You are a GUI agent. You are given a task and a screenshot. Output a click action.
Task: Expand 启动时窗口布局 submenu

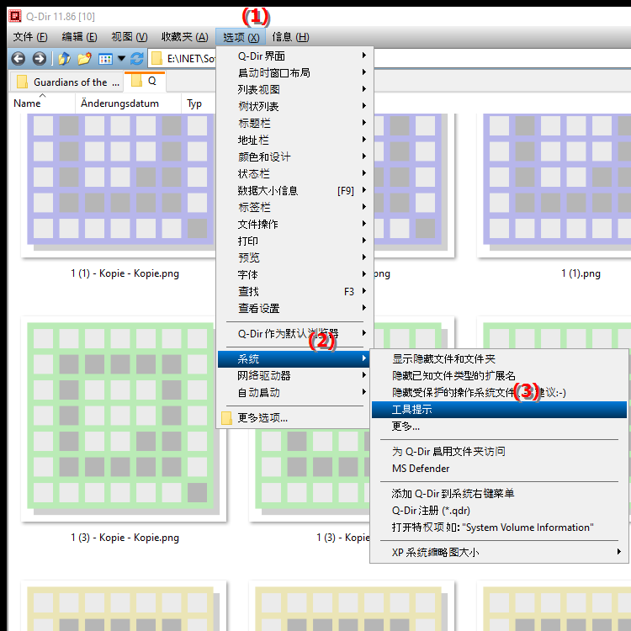295,72
